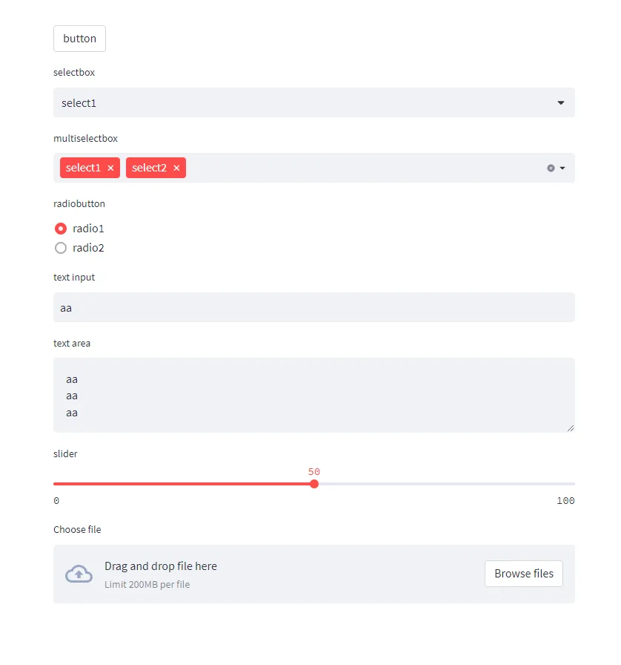Click the cloud upload icon
Screen dimensions: 621x665
point(79,574)
